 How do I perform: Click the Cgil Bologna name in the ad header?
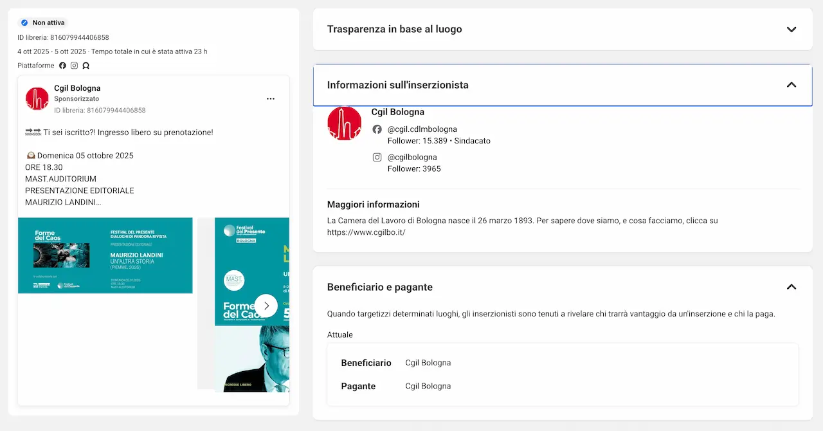pyautogui.click(x=77, y=88)
